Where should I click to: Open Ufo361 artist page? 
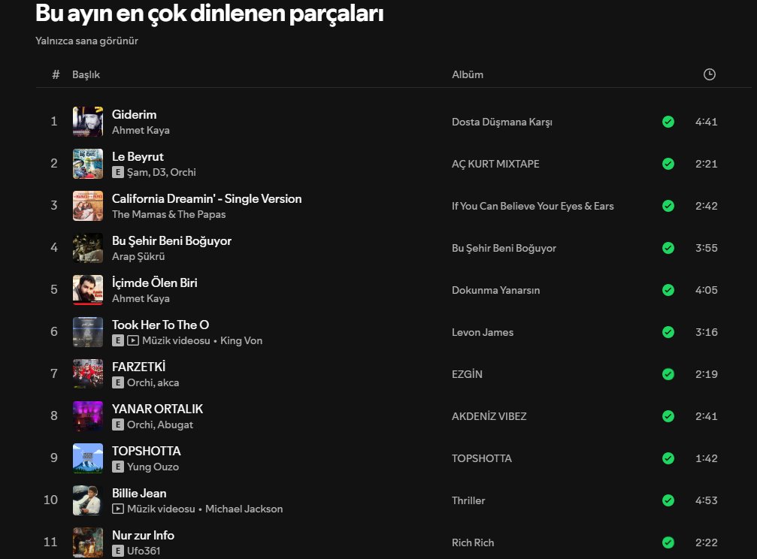pos(144,551)
